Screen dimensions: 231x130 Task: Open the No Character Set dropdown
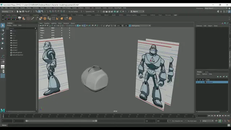pyautogui.click(x=178, y=121)
